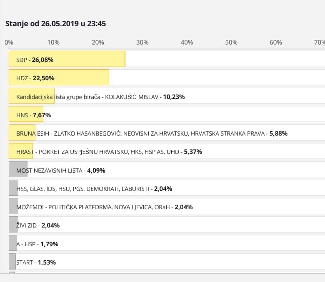This screenshot has height=282, width=325.
Task: Select the KOLAKUŠIĆ MISLAV candidate list row
Action: [x=100, y=96]
